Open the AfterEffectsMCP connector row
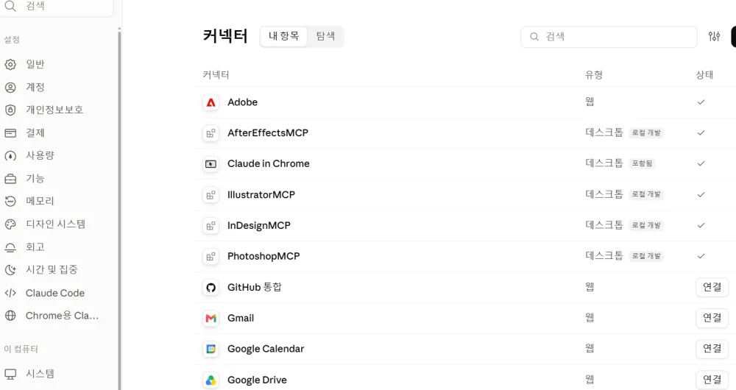The width and height of the screenshot is (736, 390). [x=464, y=132]
